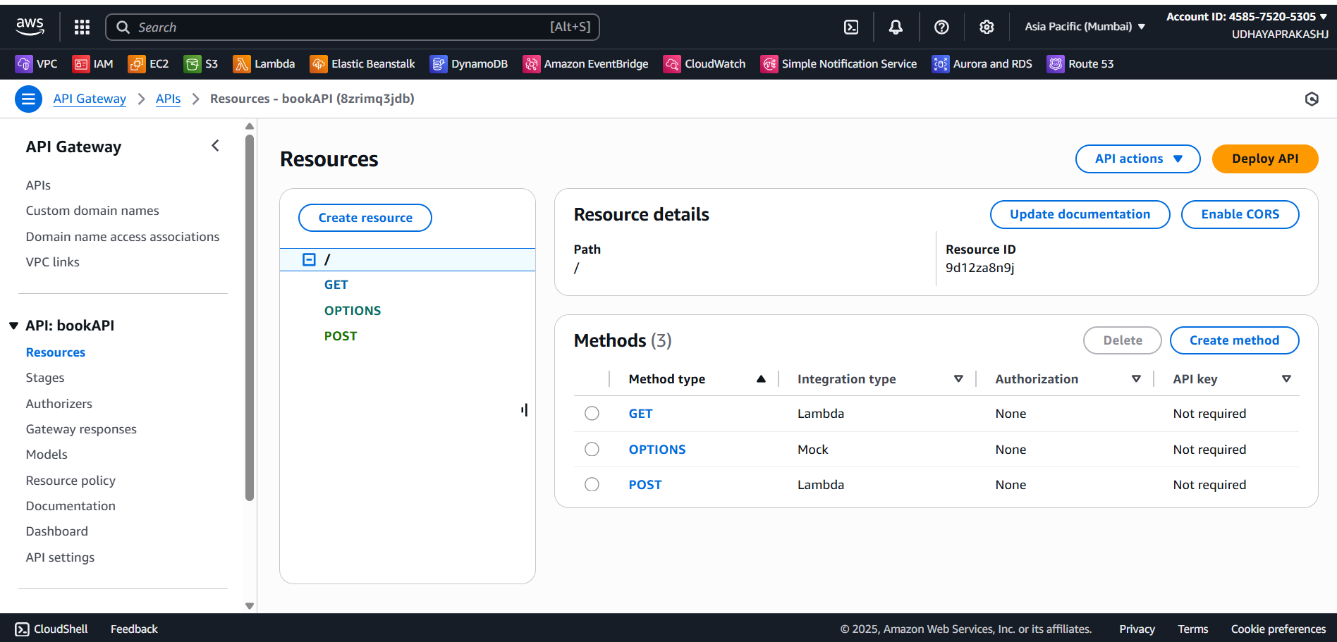Viewport: 1337px width, 642px height.
Task: Open the Aurora and RDS shortcut
Action: pos(982,64)
